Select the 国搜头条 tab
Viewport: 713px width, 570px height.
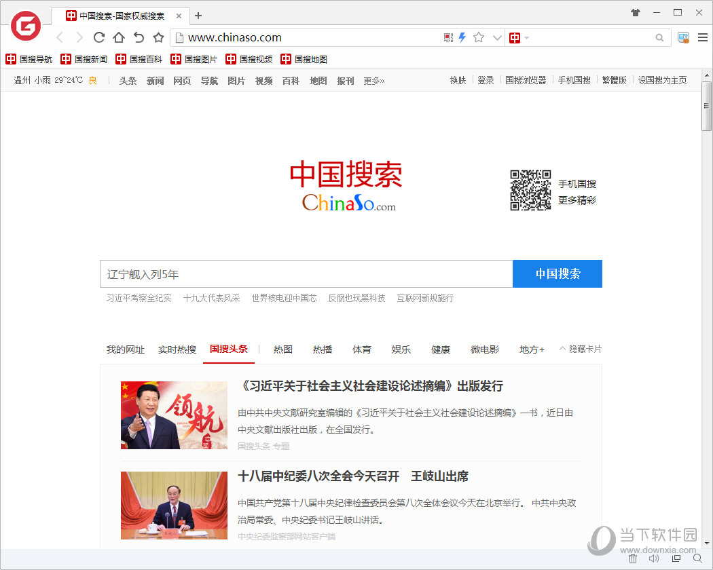tap(229, 349)
